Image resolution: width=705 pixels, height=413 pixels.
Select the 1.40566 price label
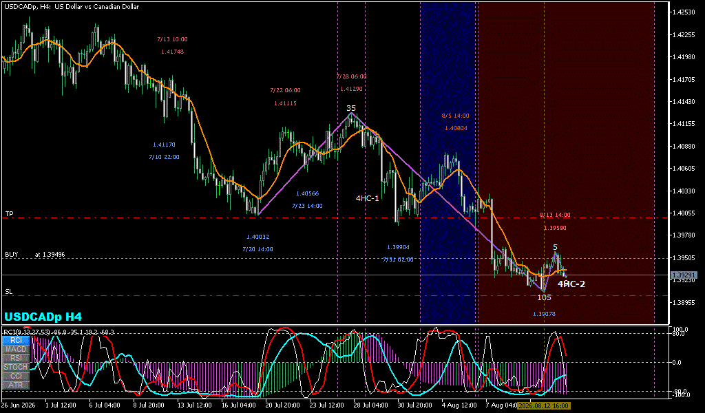point(308,193)
